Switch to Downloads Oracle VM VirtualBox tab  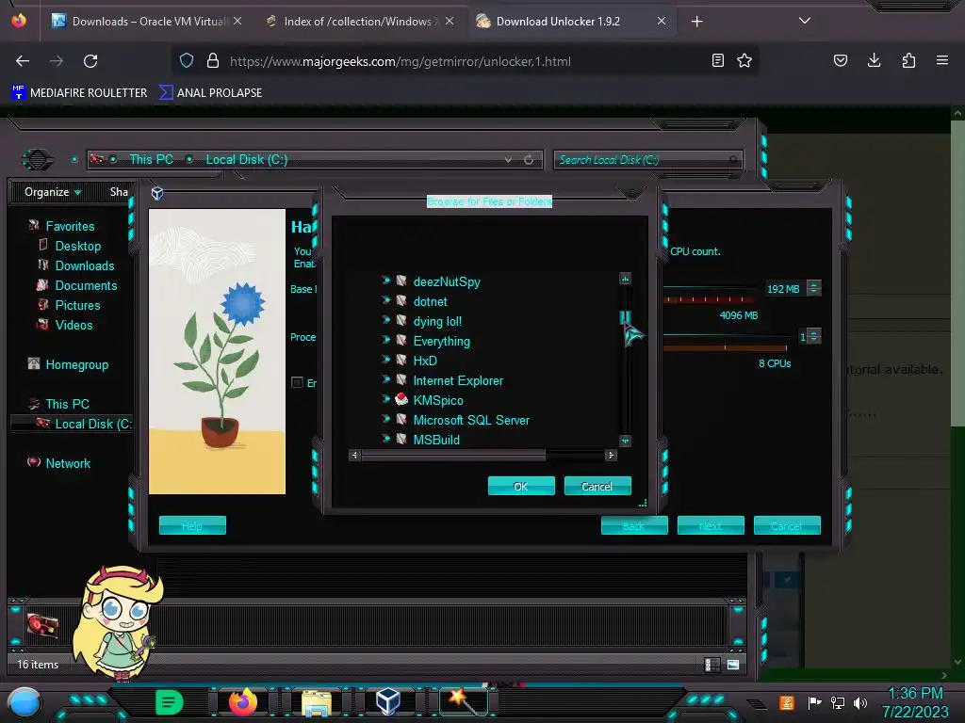[x=146, y=21]
